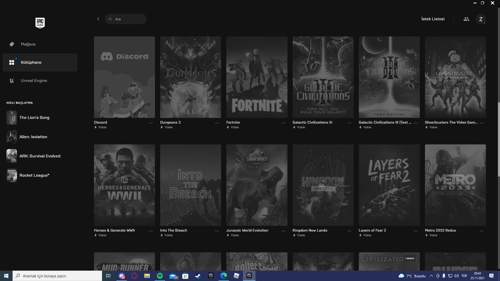500x281 pixels.
Task: Open options for Galactic Civilizations III Test Edition
Action: tap(416, 123)
